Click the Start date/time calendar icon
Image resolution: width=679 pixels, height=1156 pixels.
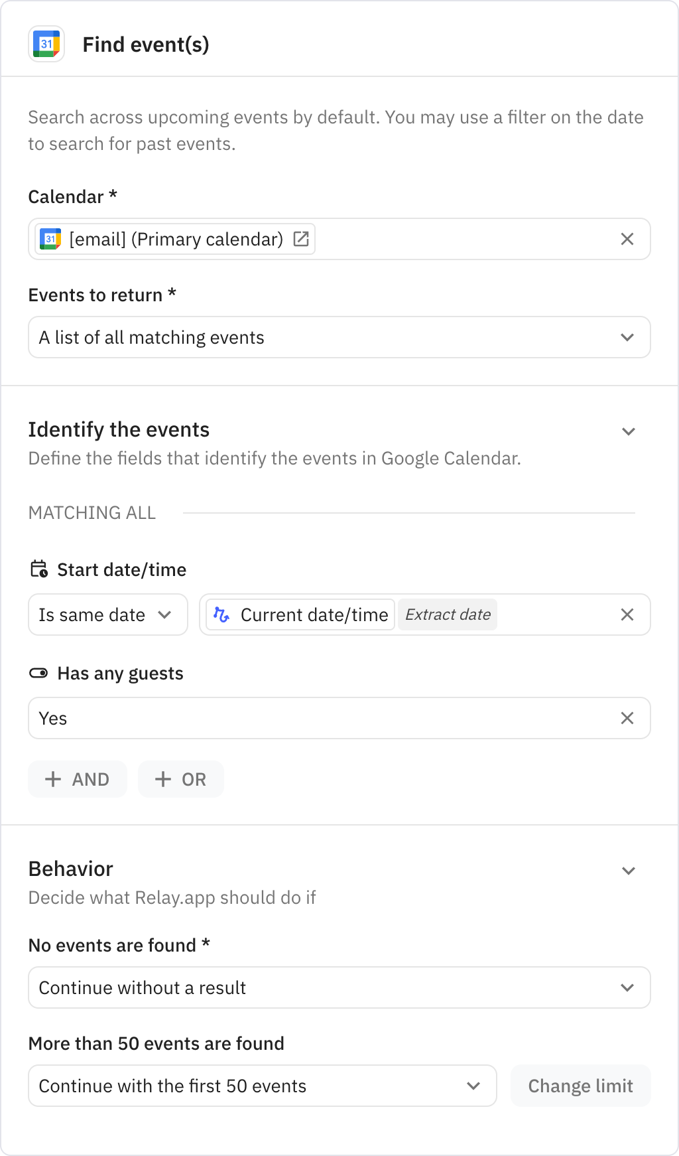click(39, 569)
